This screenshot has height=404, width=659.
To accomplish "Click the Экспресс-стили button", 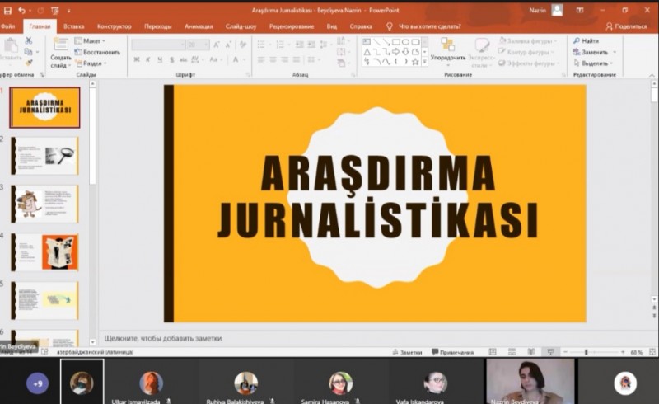I will click(482, 52).
